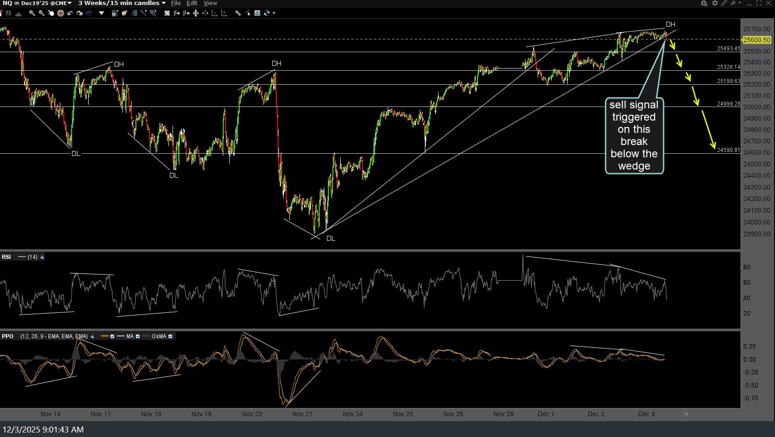Toggle the OsMA histogram checkbox

[x=170, y=336]
